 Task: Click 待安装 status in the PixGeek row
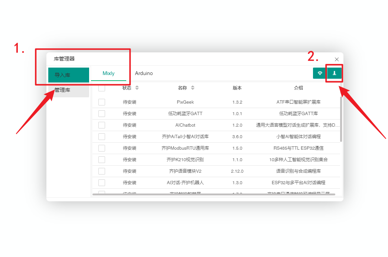(130, 102)
